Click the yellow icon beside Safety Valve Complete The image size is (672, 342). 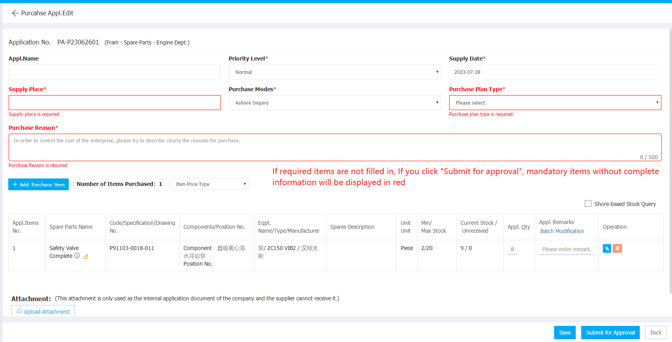(86, 256)
